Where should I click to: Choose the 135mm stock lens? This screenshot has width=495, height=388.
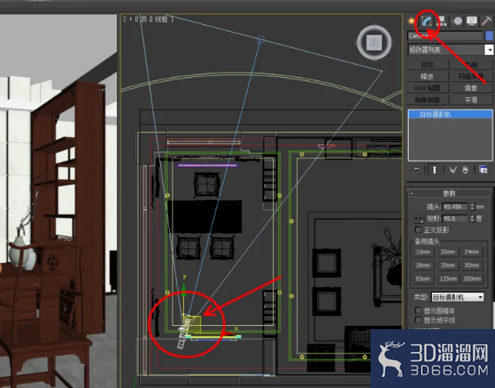(448, 279)
